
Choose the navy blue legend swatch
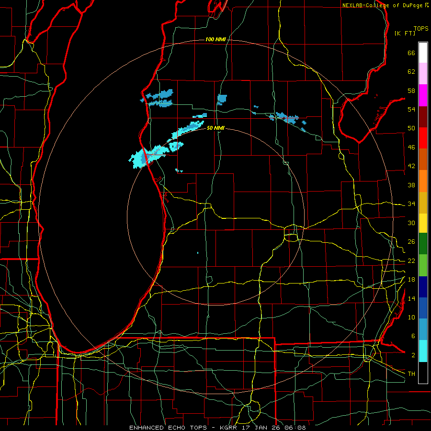coord(423,287)
